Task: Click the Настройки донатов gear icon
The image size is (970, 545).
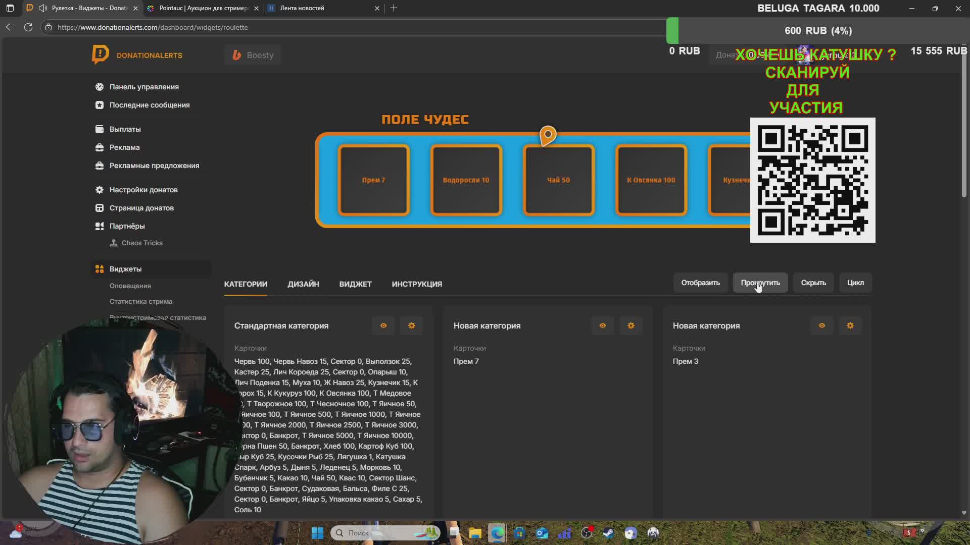Action: tap(100, 190)
